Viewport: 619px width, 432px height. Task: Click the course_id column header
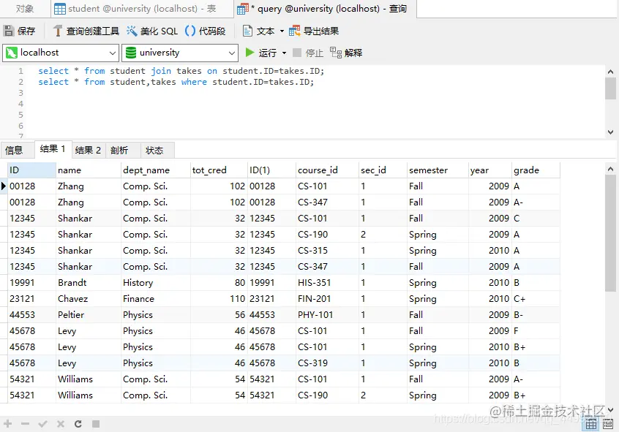pyautogui.click(x=327, y=170)
